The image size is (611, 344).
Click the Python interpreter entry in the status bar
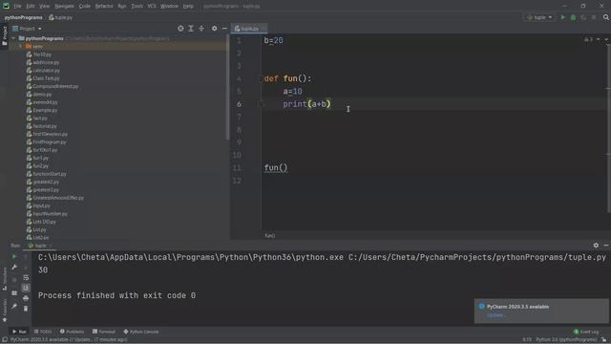coord(566,340)
